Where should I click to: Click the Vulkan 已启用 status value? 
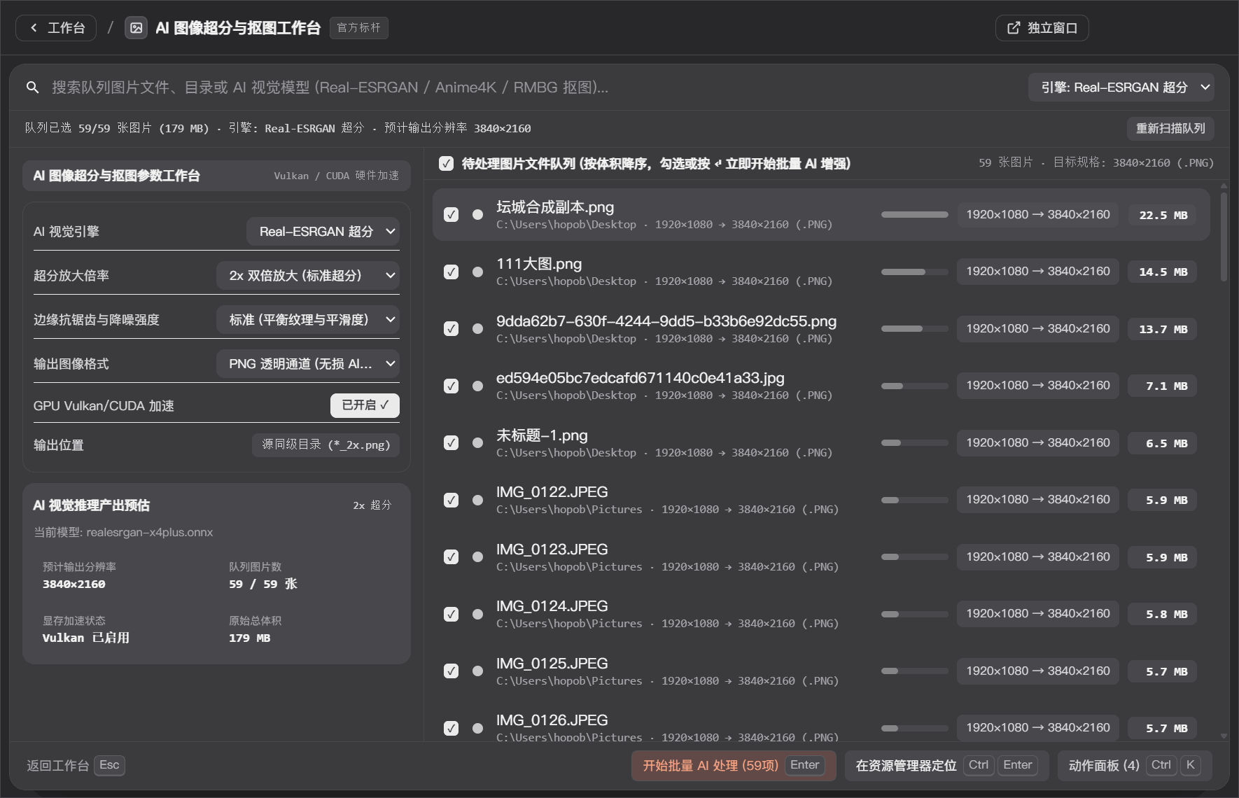pyautogui.click(x=86, y=638)
